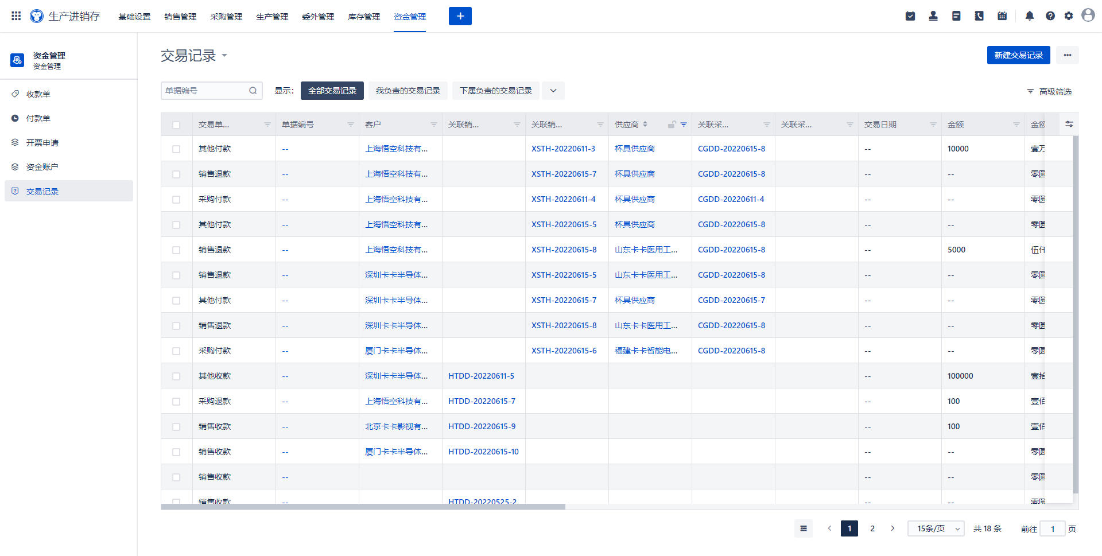
Task: Select 收款单 in sidebar
Action: (69, 94)
